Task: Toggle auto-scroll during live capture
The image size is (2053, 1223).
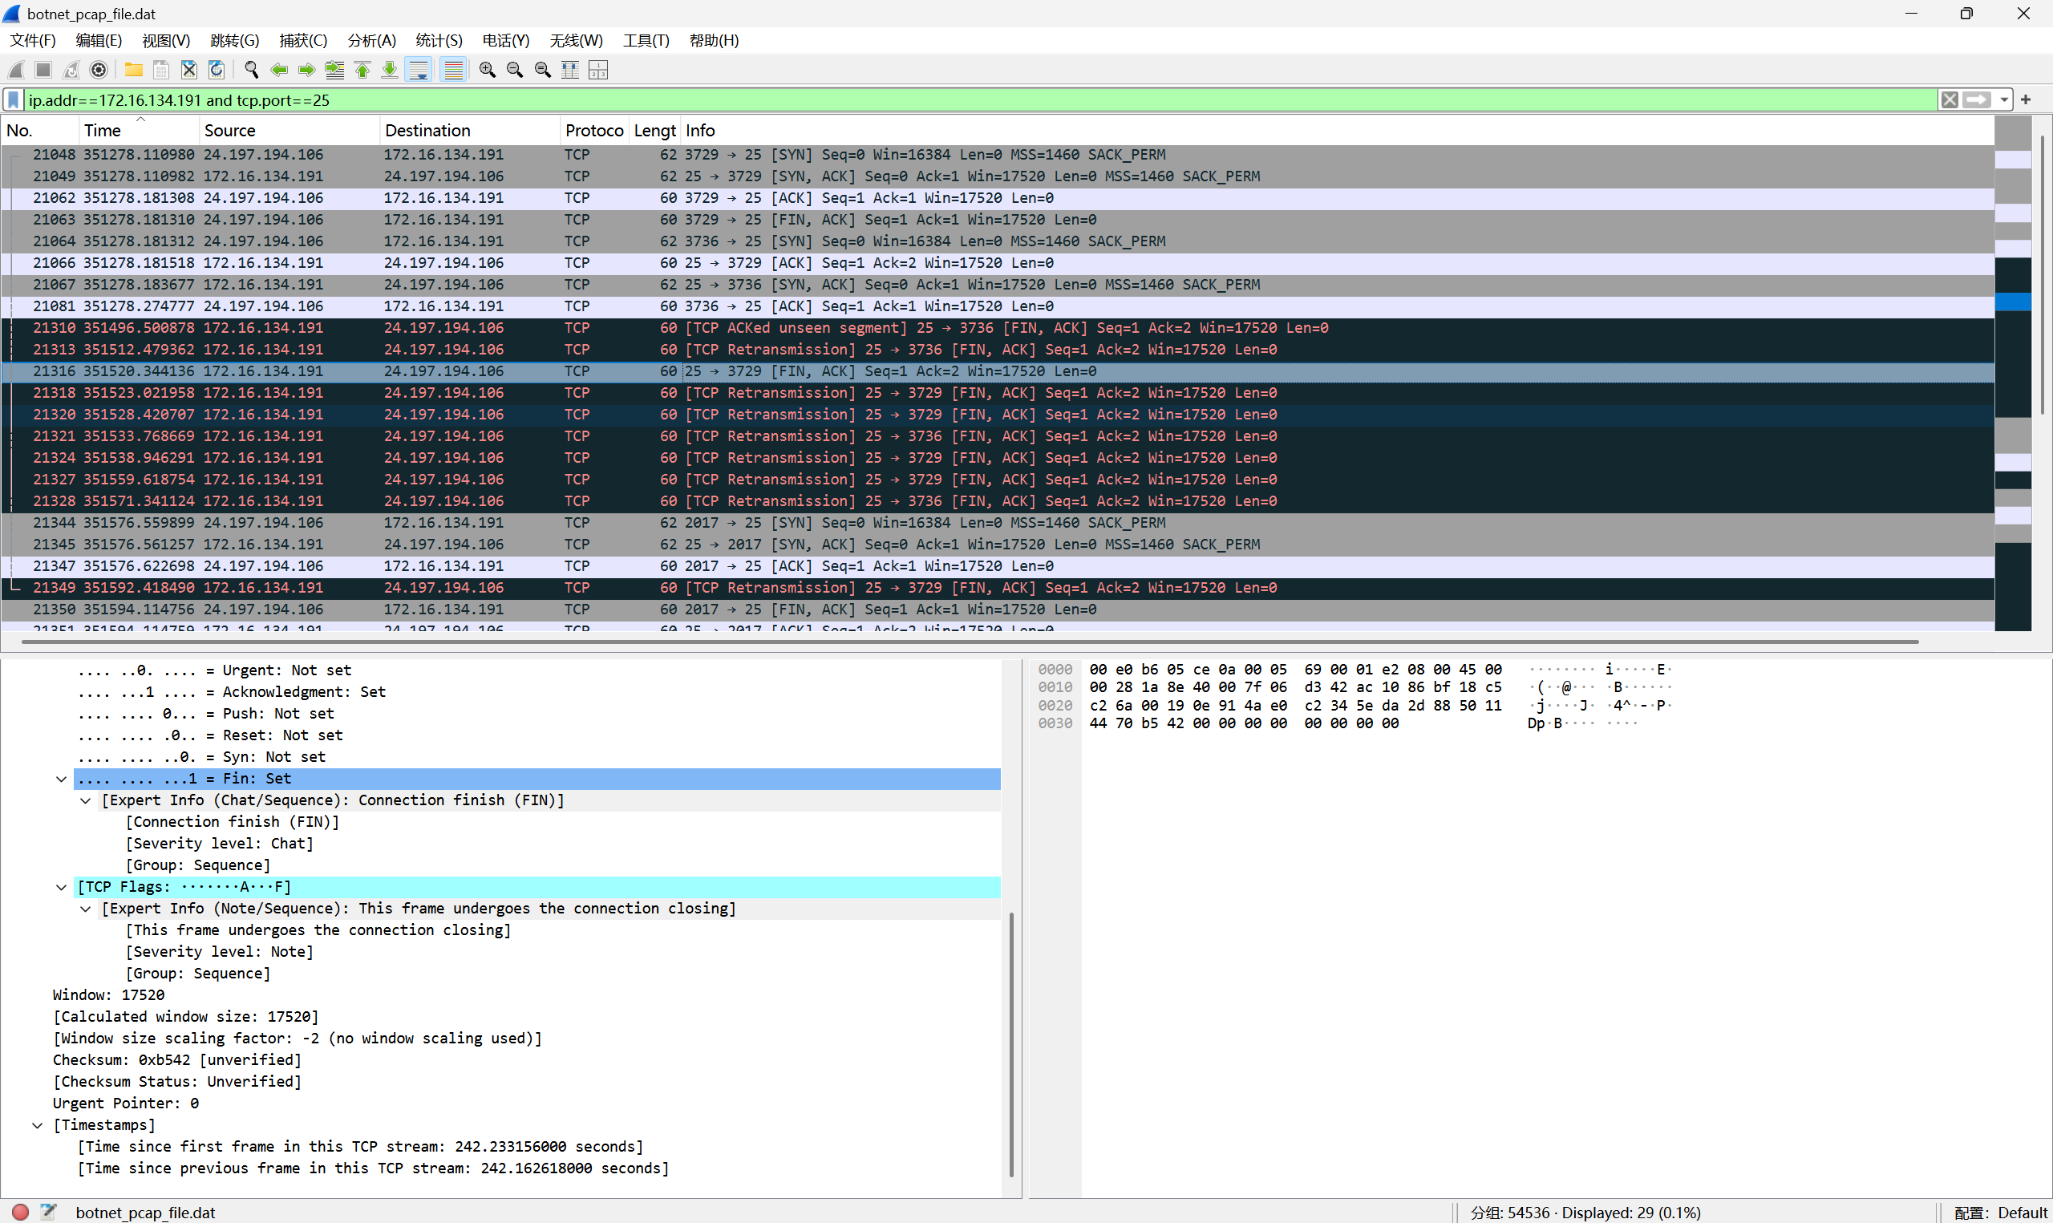Action: click(x=419, y=70)
